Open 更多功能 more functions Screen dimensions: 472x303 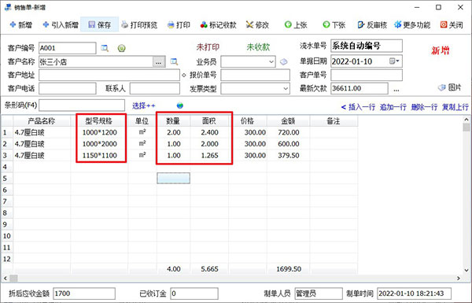[x=412, y=24]
